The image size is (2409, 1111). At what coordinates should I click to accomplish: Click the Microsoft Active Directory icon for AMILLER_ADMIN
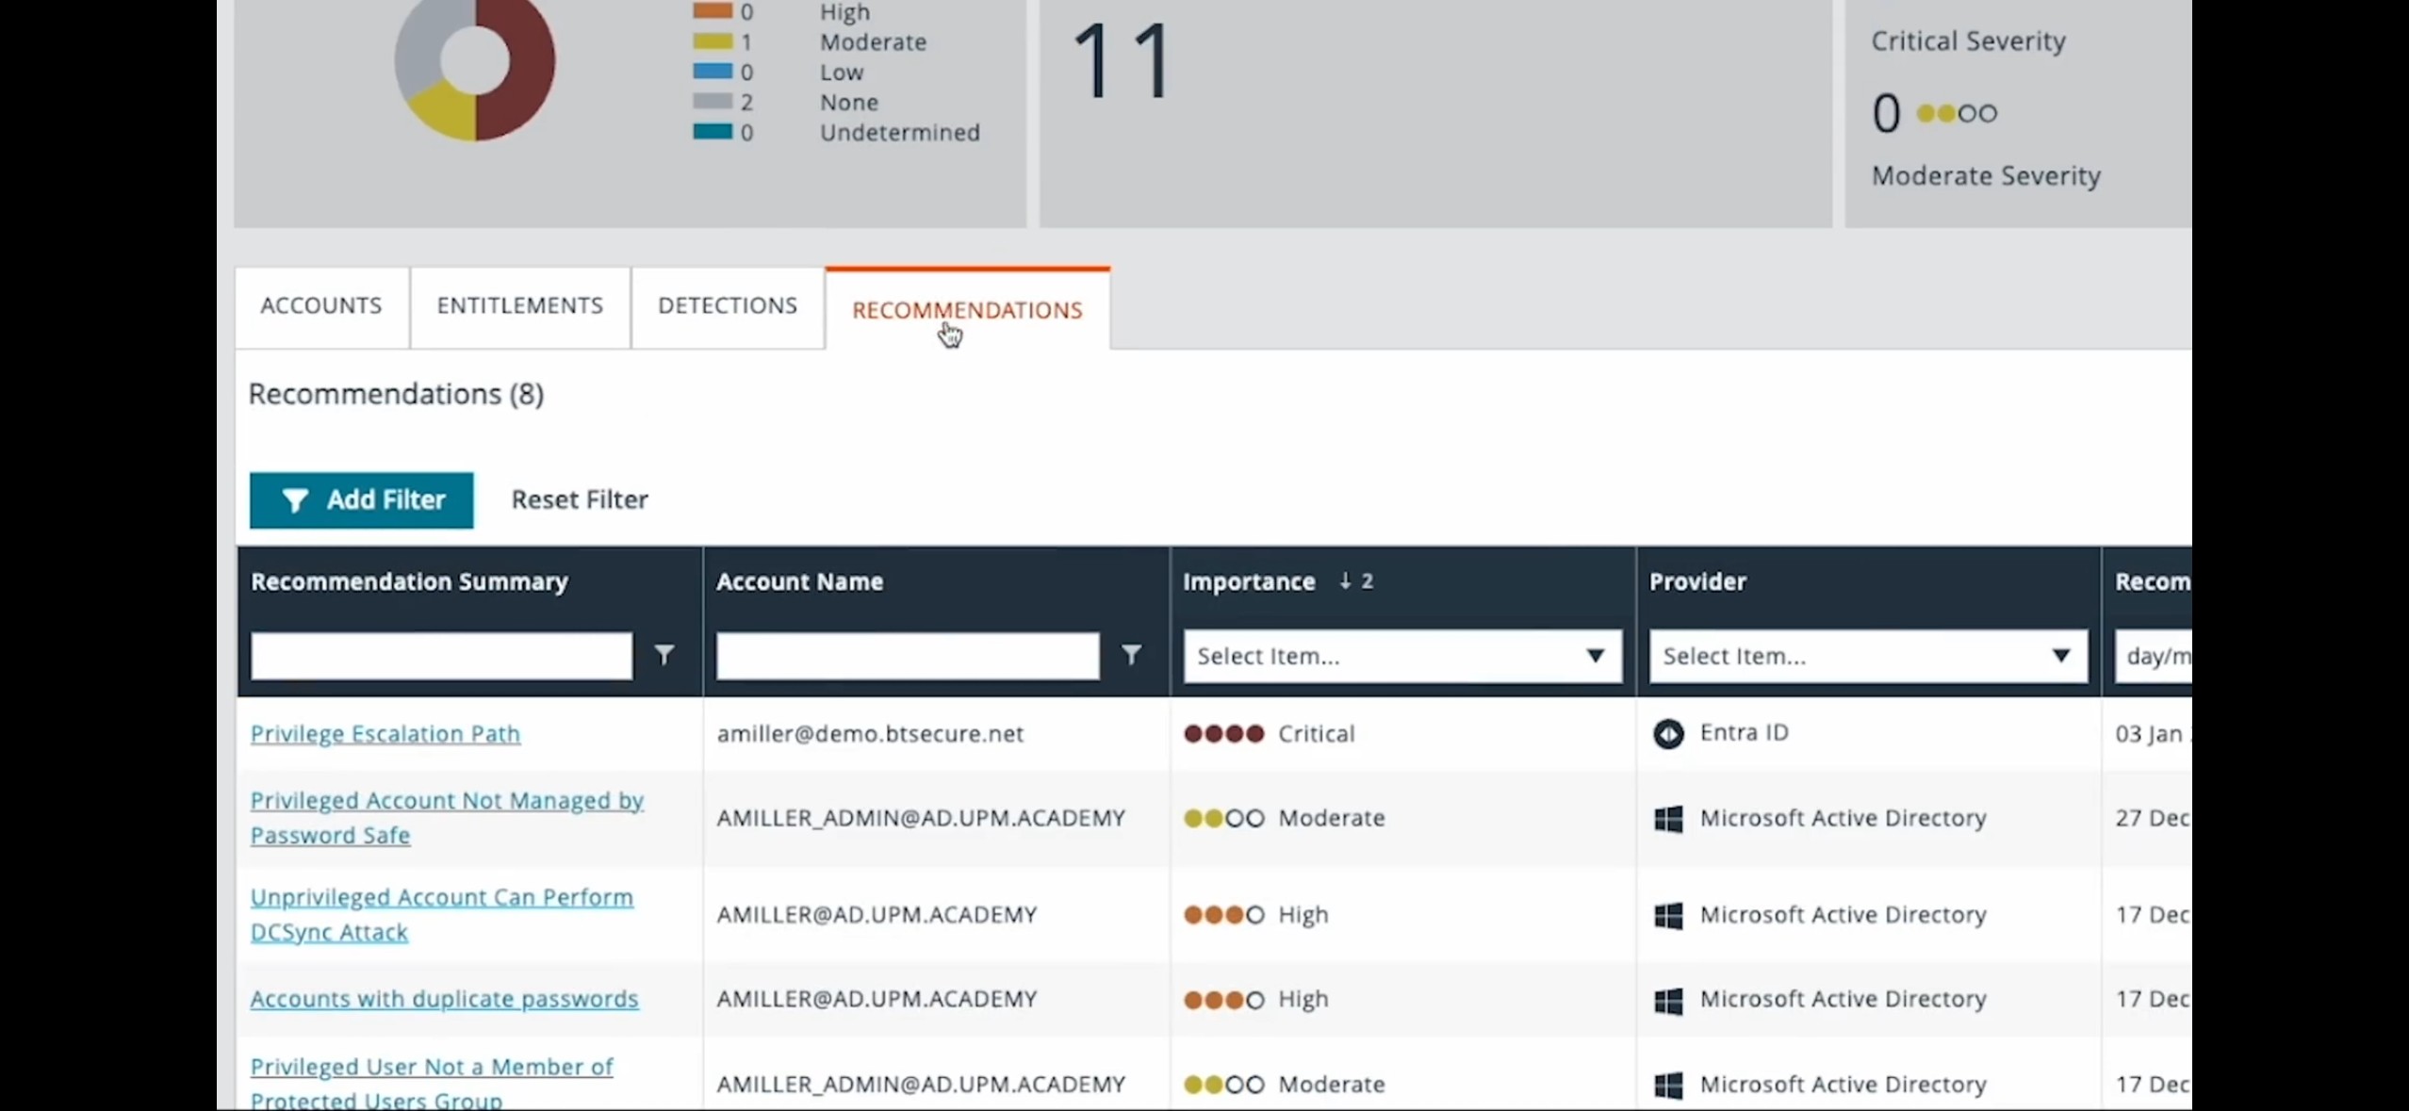[1668, 818]
